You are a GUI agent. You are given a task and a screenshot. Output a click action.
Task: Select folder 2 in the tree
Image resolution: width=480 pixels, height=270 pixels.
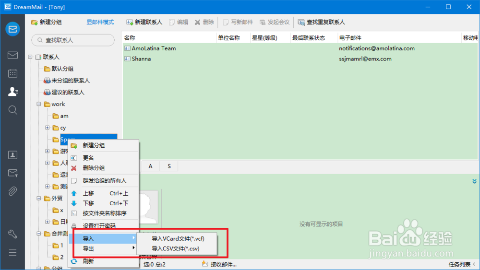[58, 257]
